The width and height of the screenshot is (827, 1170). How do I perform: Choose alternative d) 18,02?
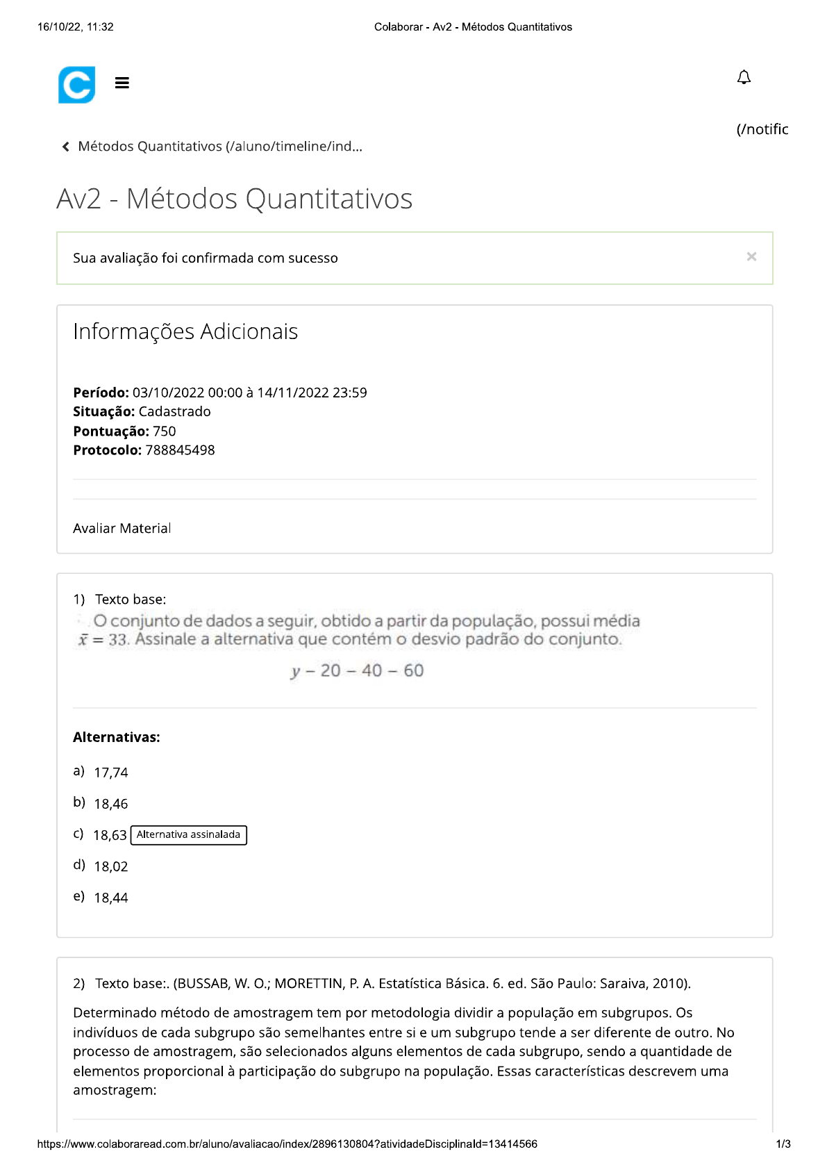coord(110,866)
